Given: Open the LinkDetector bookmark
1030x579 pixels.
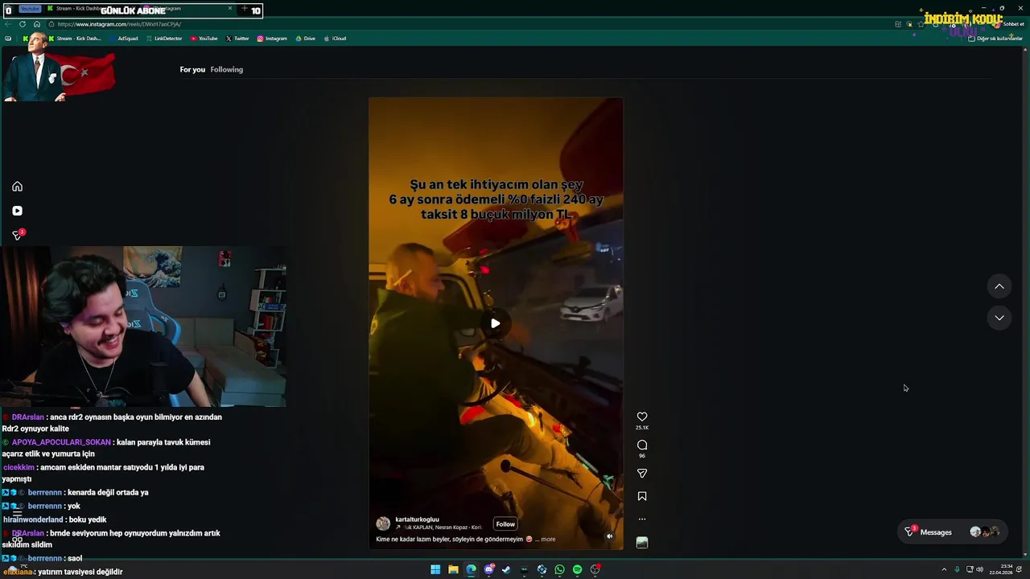Looking at the screenshot, I should [x=164, y=39].
